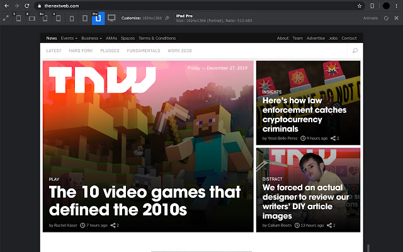Open author Rachel Kaser's profile
The height and width of the screenshot is (252, 403).
(65, 226)
